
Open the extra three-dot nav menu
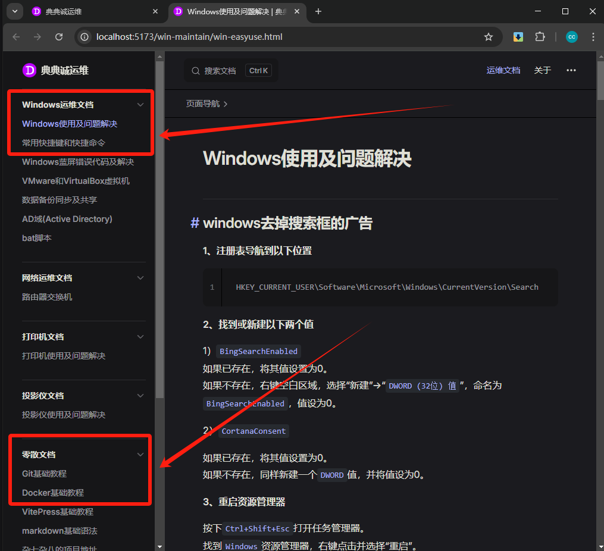pos(571,70)
